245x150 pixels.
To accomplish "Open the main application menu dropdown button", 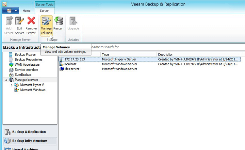I will (x=11, y=11).
